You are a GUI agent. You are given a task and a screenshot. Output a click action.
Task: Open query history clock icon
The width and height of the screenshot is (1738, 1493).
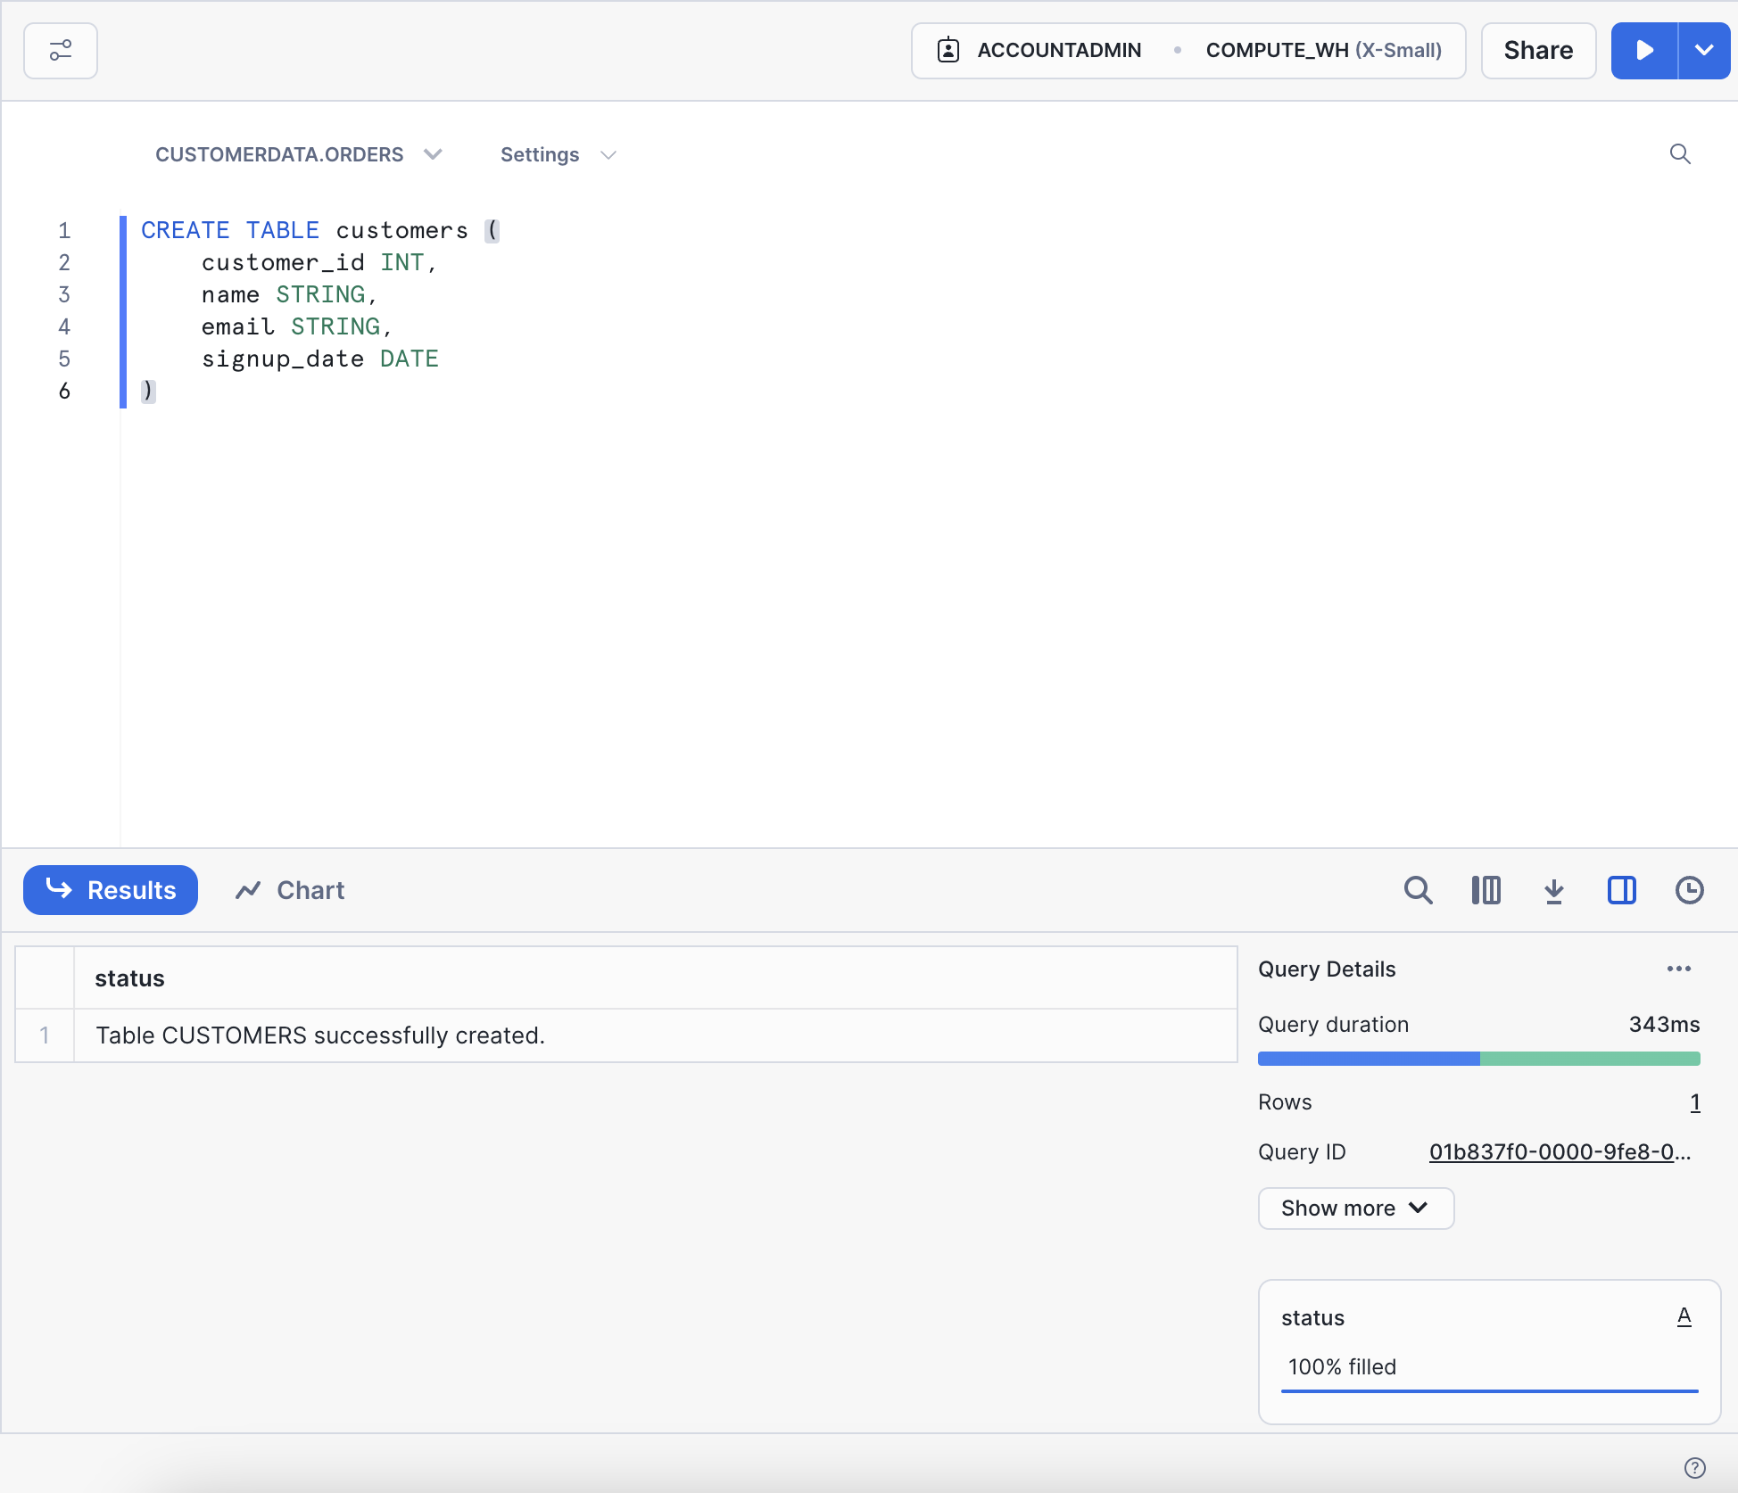[x=1690, y=890]
